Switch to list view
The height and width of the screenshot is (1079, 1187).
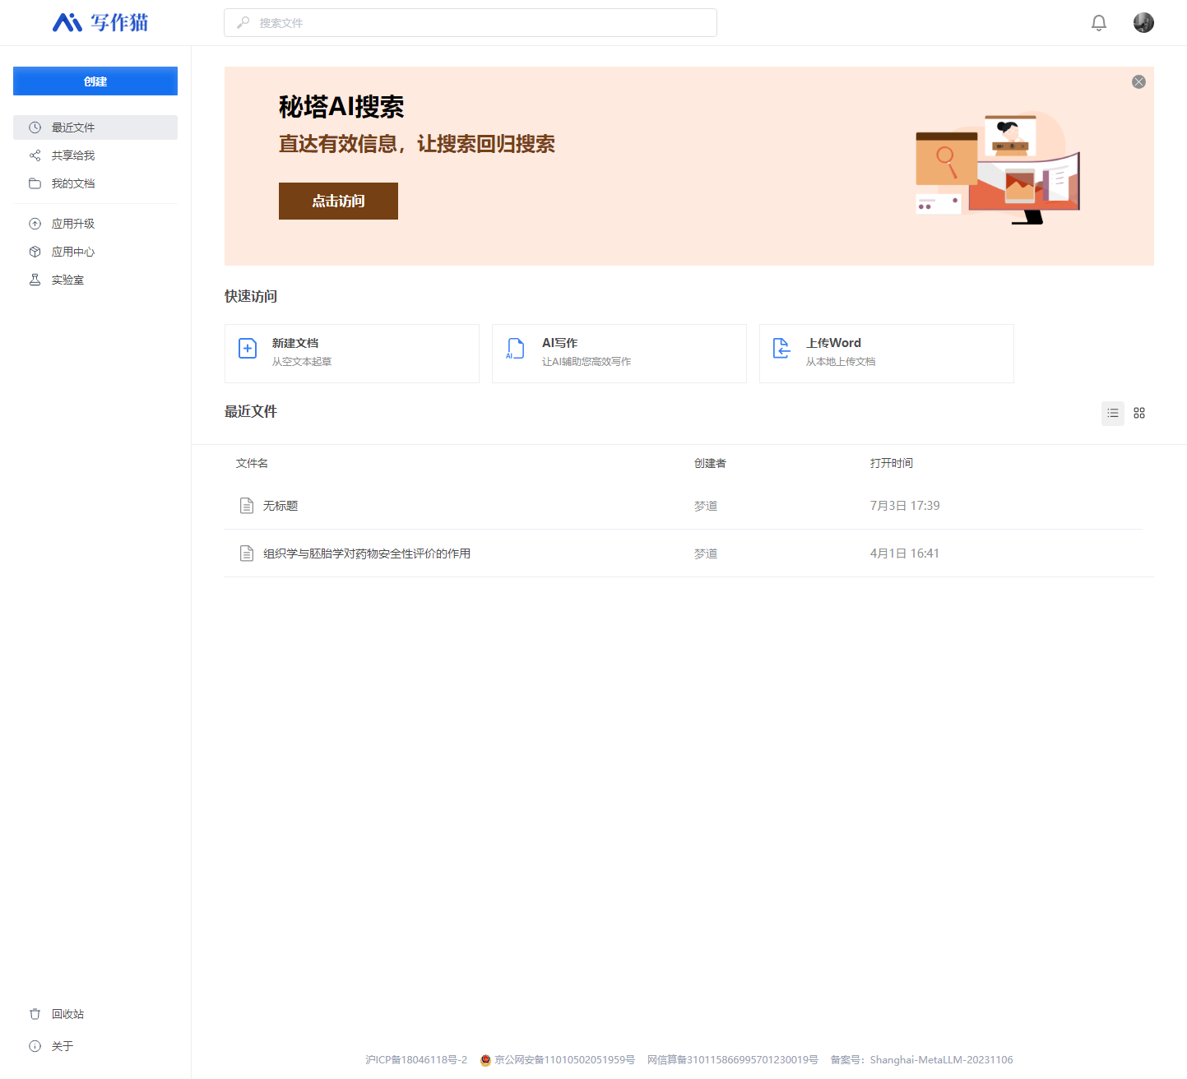pyautogui.click(x=1113, y=413)
